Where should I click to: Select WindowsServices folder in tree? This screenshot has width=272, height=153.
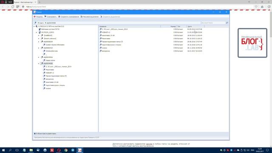(x=52, y=51)
